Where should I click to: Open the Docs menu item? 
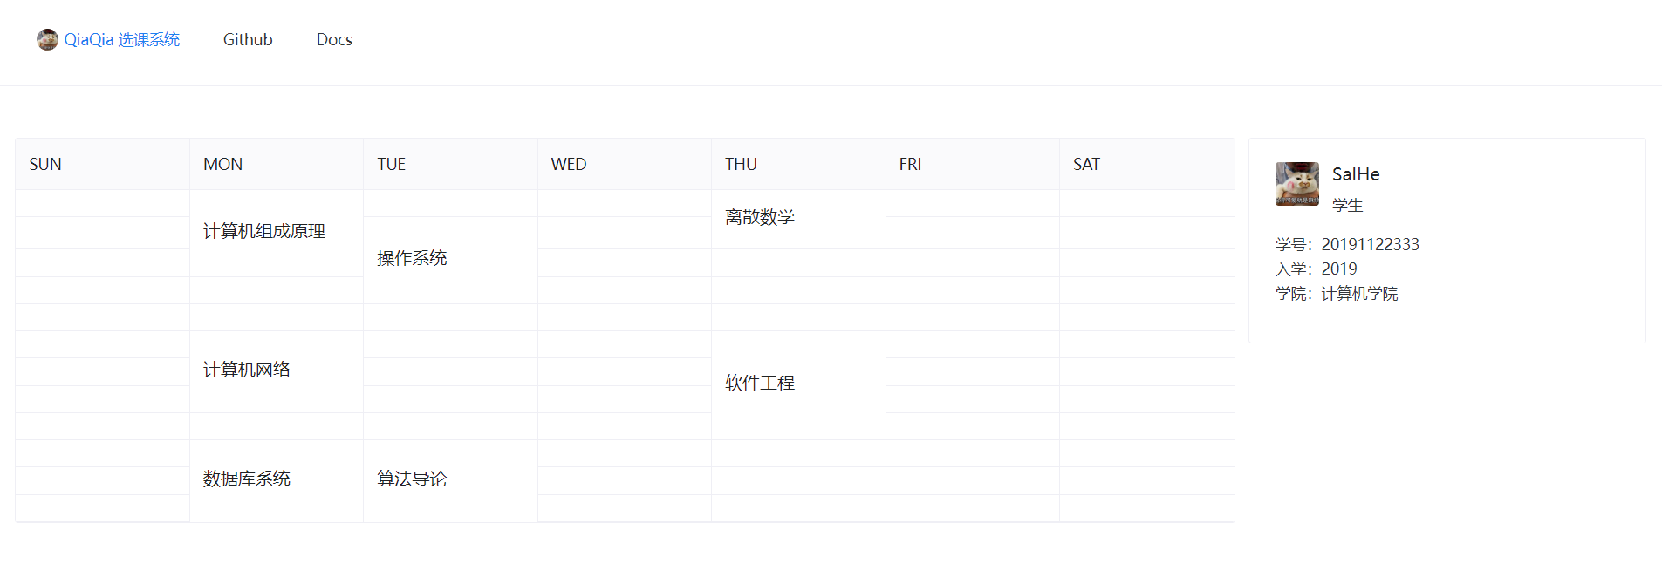[x=334, y=39]
